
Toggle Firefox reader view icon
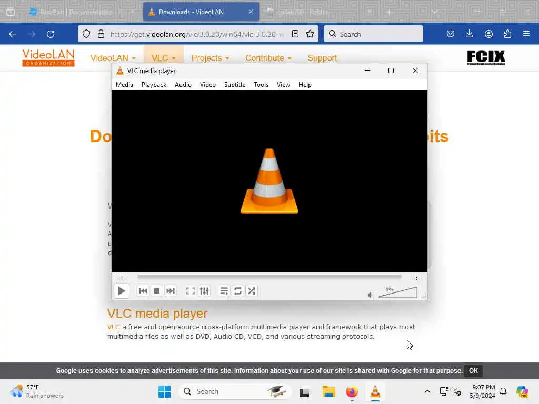(295, 34)
